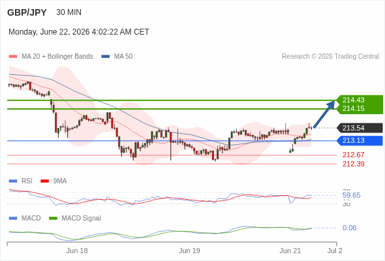The width and height of the screenshot is (385, 261).
Task: Click the green MACD Signal legend swatch
Action: click(x=53, y=219)
